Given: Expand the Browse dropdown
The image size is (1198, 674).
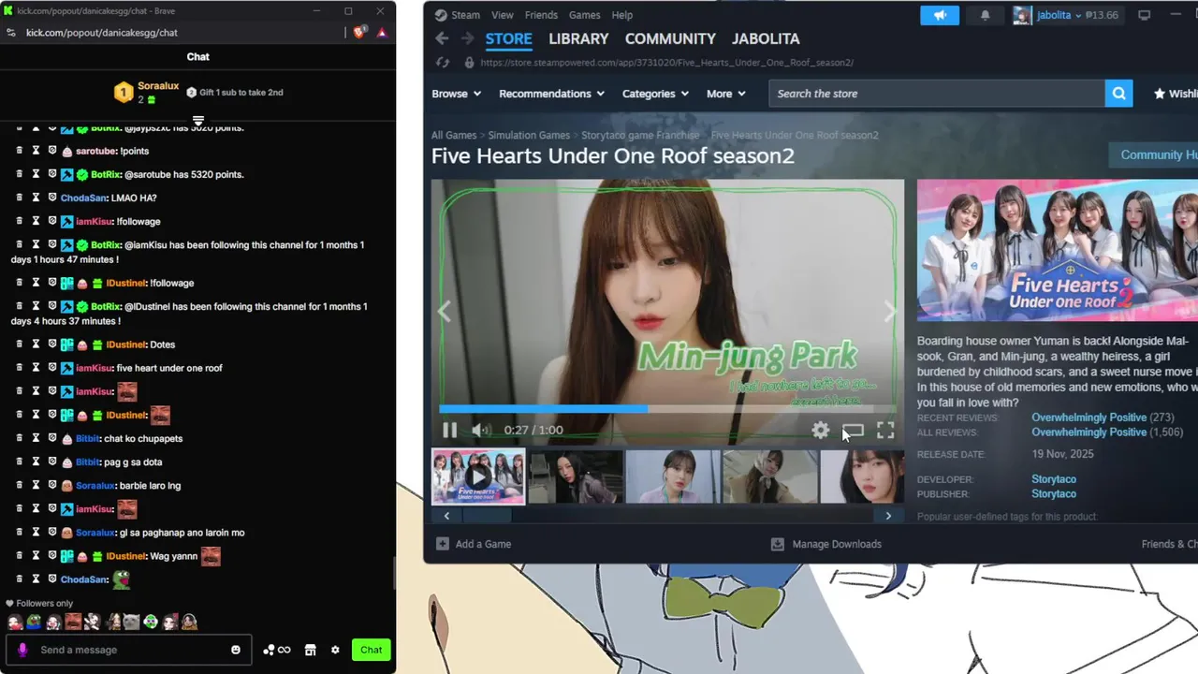Looking at the screenshot, I should [456, 94].
